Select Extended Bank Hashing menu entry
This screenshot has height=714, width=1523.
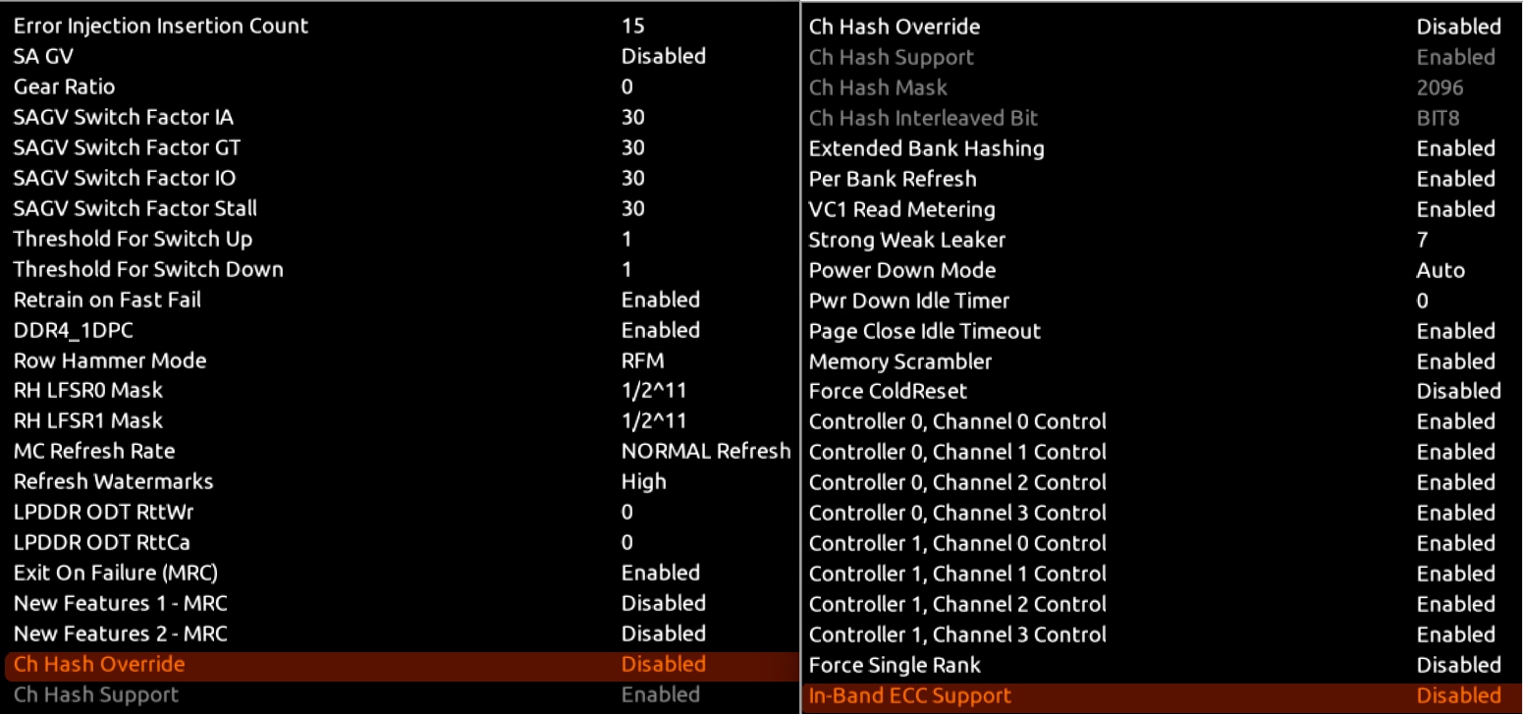pos(926,148)
